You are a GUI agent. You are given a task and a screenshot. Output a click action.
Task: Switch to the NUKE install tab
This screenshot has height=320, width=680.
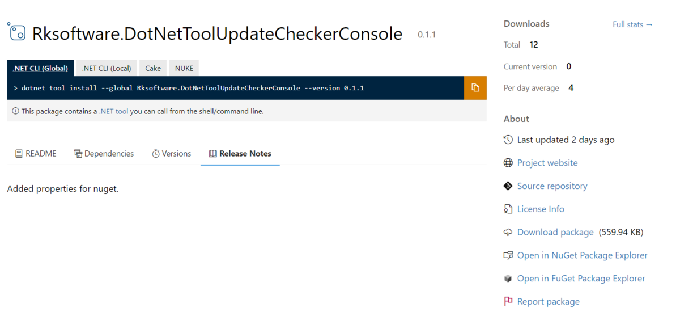184,68
